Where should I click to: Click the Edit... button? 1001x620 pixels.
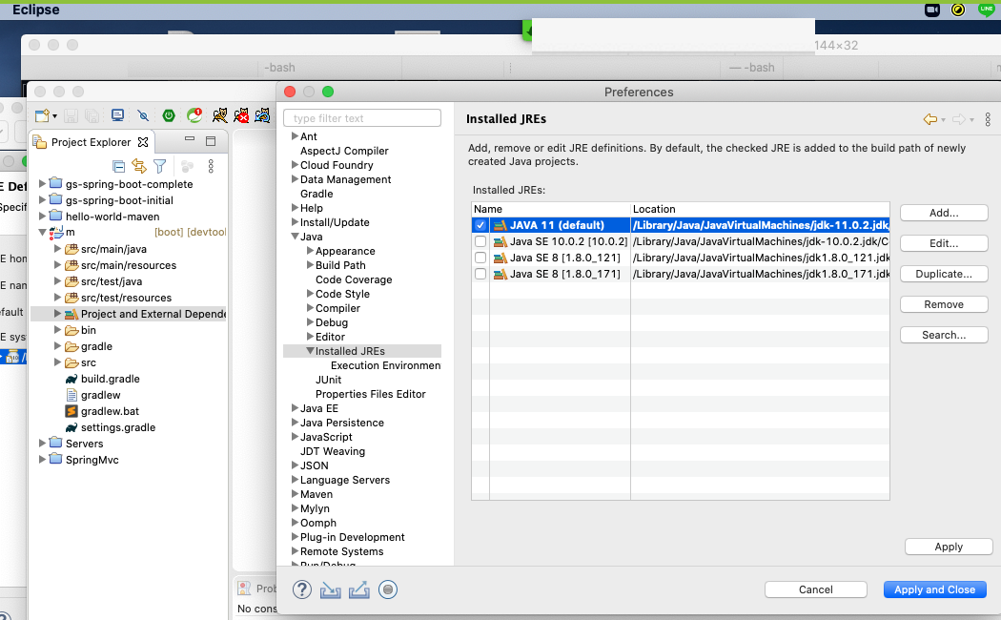click(944, 243)
